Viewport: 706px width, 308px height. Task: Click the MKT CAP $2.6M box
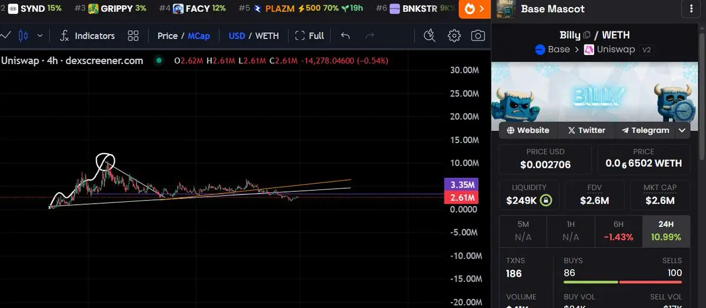[x=660, y=195]
